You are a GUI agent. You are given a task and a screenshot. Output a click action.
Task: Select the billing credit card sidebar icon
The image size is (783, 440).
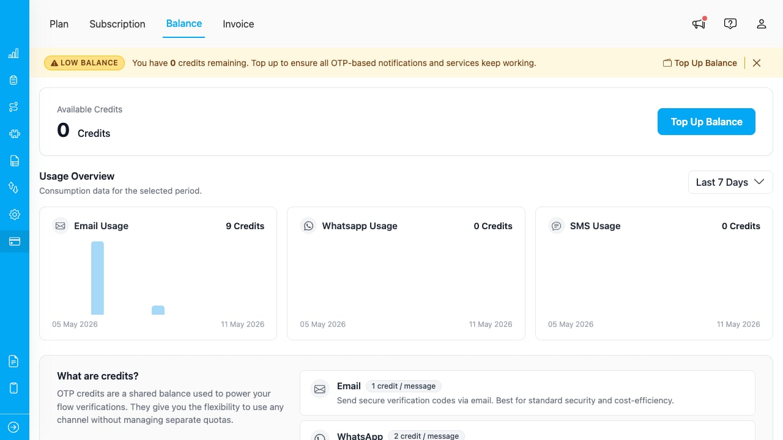click(14, 241)
